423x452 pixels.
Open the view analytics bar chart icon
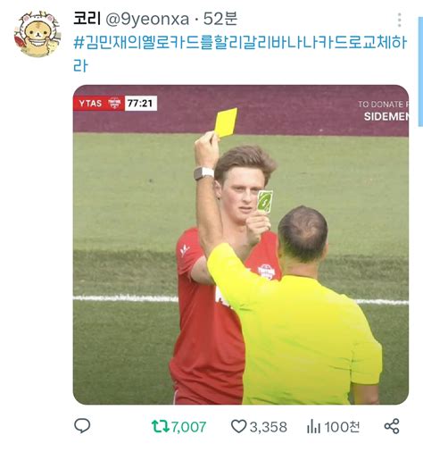point(313,426)
